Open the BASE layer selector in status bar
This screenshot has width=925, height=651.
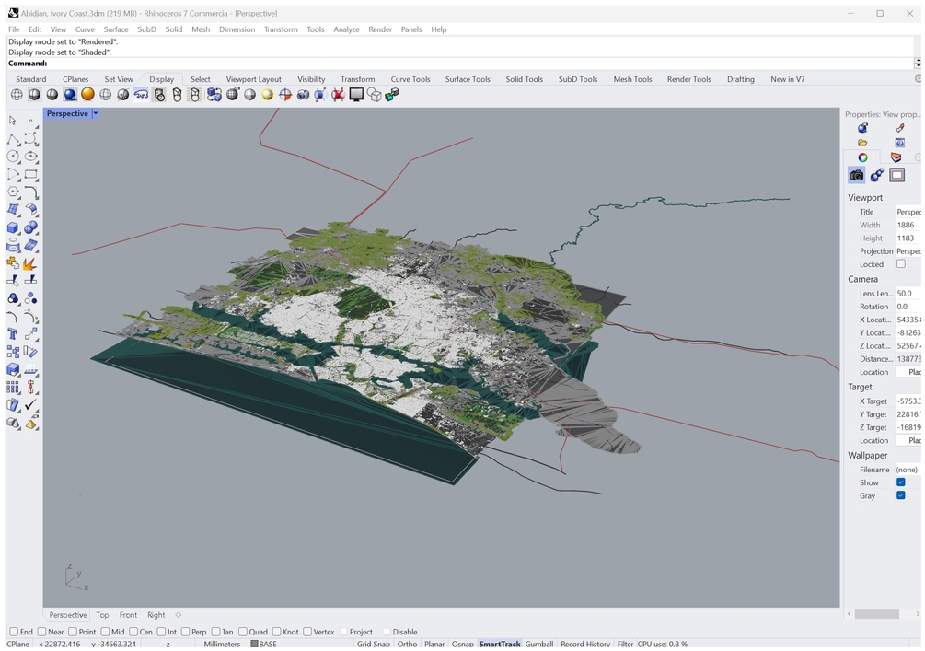[267, 644]
